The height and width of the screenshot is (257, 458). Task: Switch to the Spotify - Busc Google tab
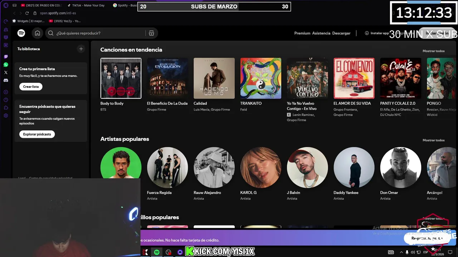(x=125, y=5)
